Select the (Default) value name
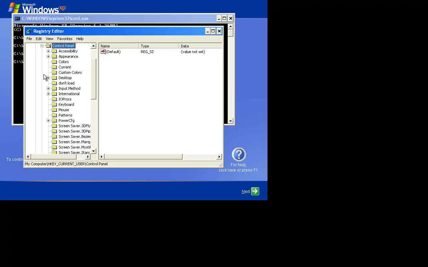Image resolution: width=428 pixels, height=267 pixels. point(113,52)
